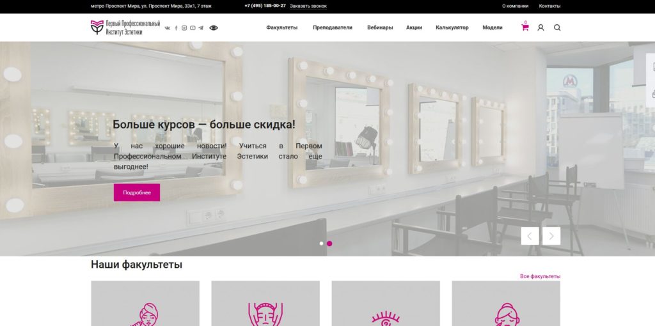Open the YouTube channel icon
Image resolution: width=655 pixels, height=326 pixels.
[x=193, y=28]
